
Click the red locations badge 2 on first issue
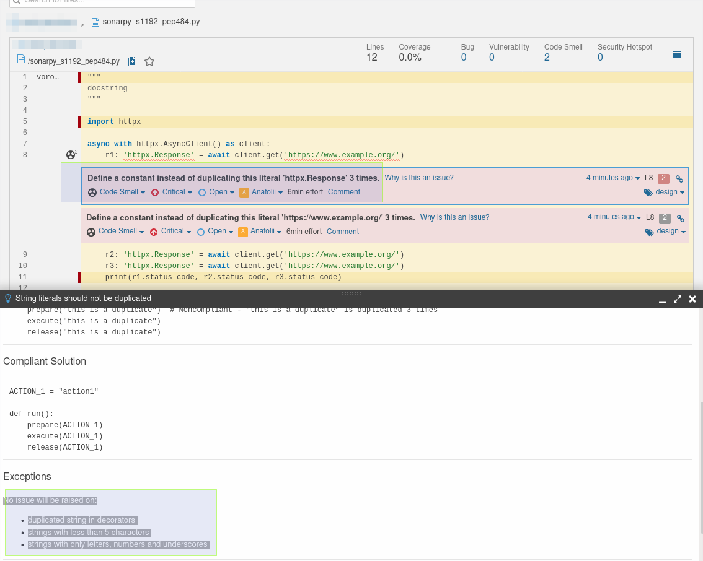(663, 178)
